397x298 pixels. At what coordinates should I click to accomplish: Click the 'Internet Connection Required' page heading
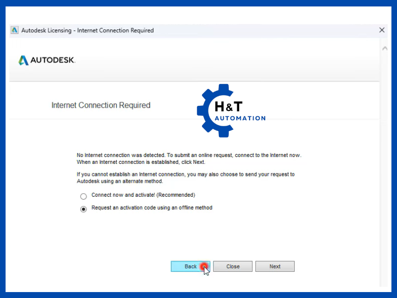click(101, 105)
